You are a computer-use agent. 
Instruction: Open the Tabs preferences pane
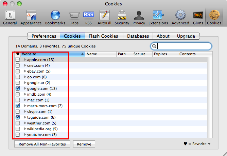tap(74, 18)
